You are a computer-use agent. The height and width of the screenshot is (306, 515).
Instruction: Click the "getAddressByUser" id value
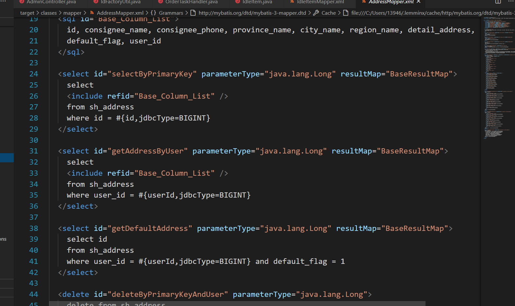(x=148, y=151)
